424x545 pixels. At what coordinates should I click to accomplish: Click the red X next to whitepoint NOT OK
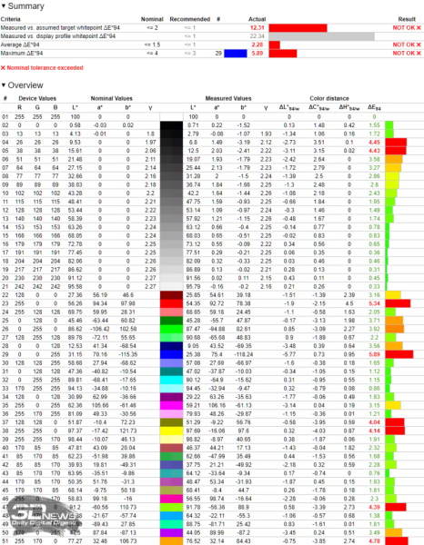pos(419,28)
